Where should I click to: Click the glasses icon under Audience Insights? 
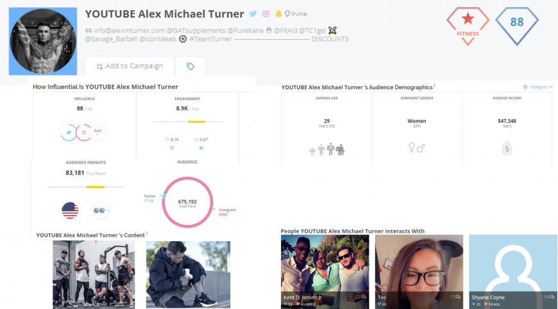(101, 210)
